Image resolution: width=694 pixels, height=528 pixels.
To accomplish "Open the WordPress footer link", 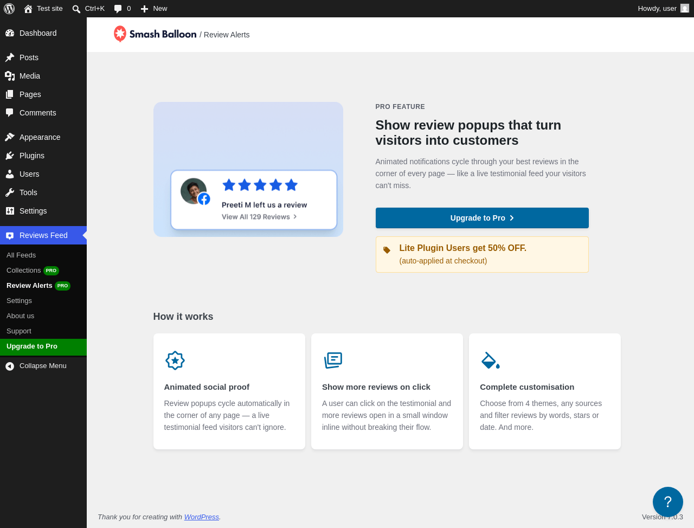I will pos(202,517).
